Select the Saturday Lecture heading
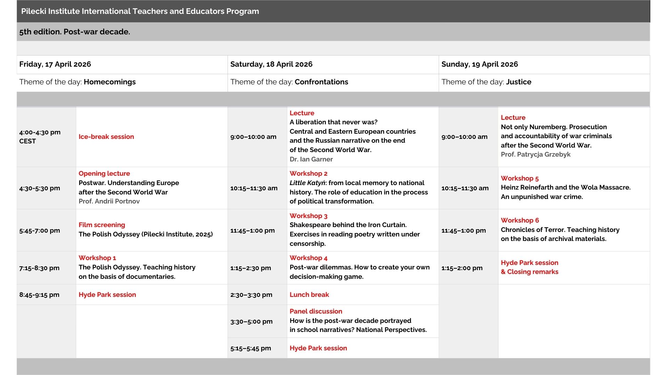The height and width of the screenshot is (375, 667). pos(302,113)
